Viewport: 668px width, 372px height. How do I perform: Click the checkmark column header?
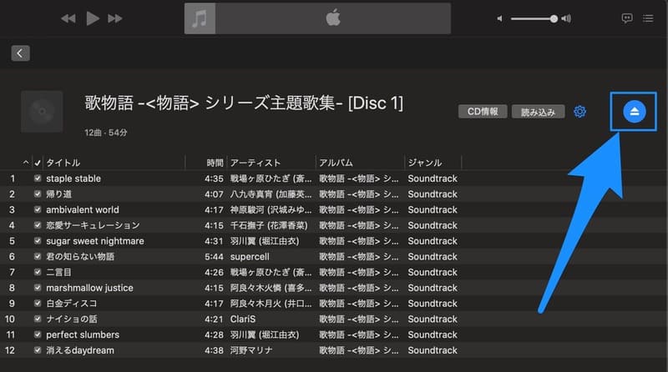click(38, 163)
